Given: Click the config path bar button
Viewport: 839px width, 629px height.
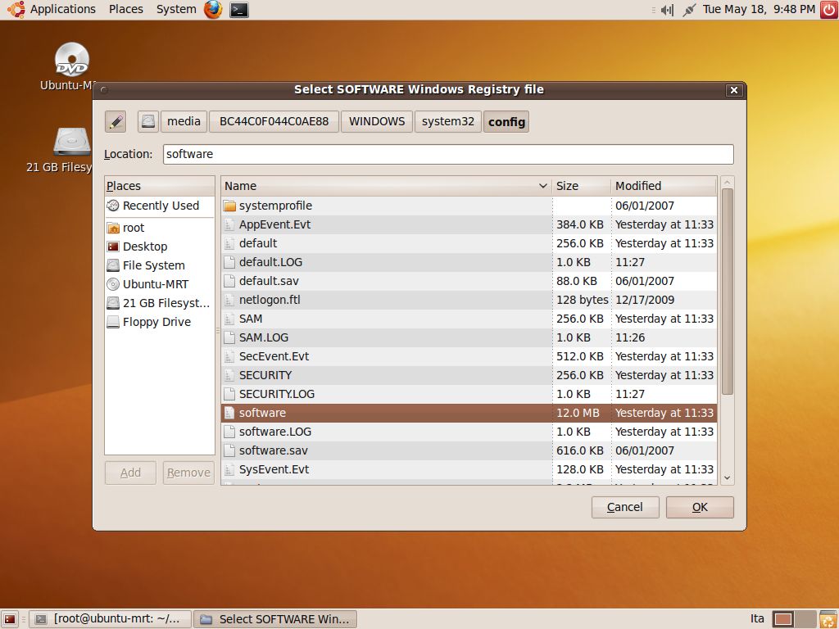Looking at the screenshot, I should pyautogui.click(x=506, y=122).
